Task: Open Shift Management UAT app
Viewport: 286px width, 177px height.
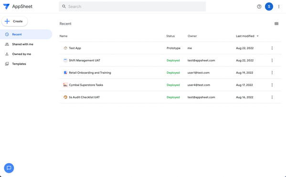Action: (x=85, y=60)
